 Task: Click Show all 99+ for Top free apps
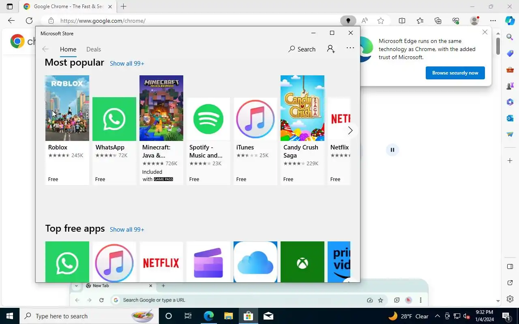(127, 230)
